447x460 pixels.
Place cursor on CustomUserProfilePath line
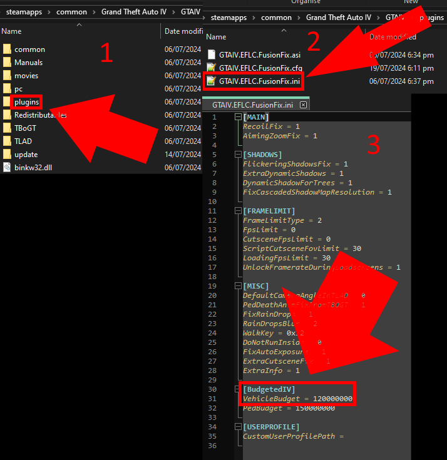pyautogui.click(x=293, y=436)
